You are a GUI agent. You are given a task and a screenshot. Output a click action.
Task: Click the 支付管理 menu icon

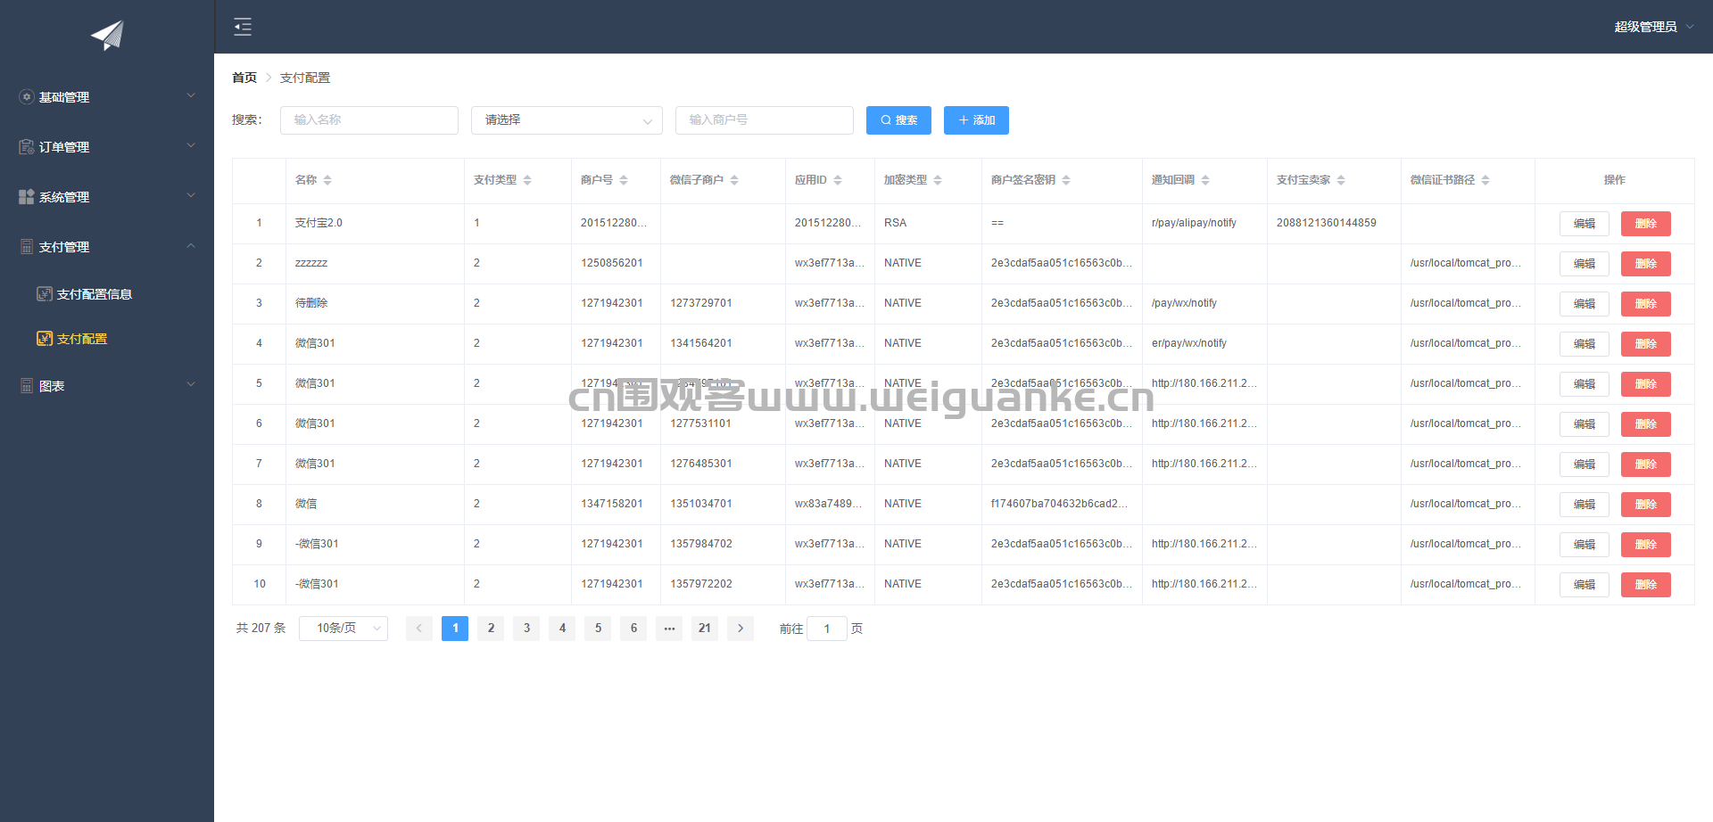[x=27, y=247]
